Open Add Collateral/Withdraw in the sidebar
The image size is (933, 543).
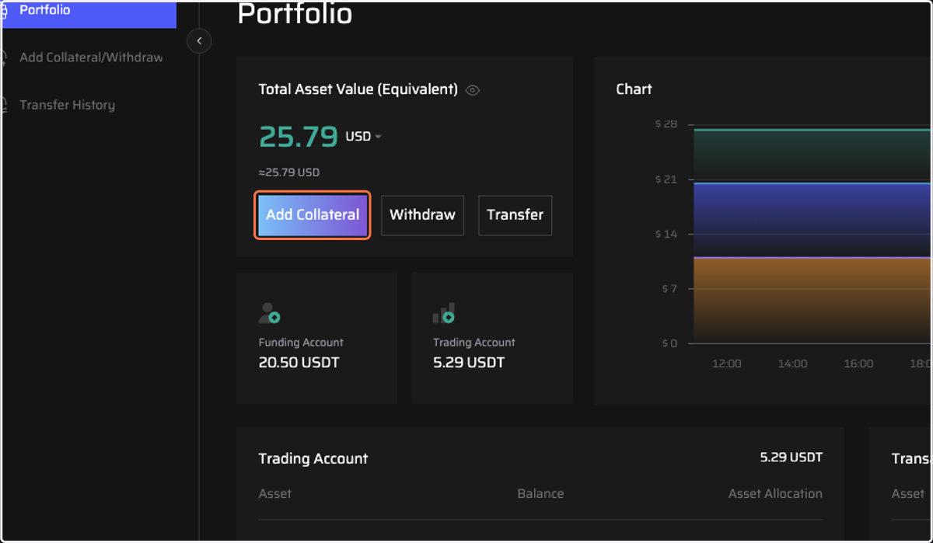tap(91, 57)
